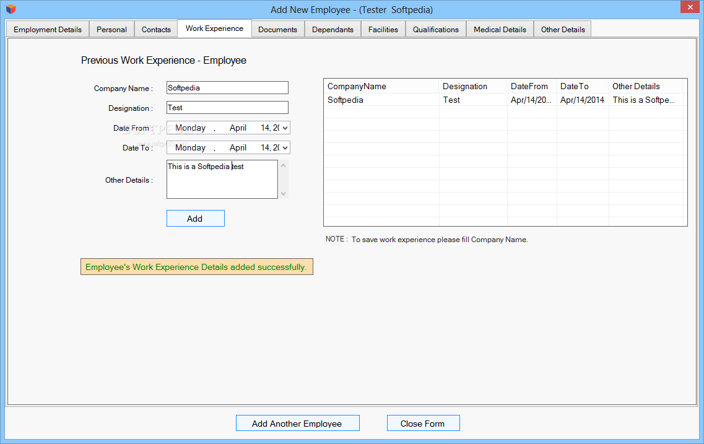Switch to the Dependants tab
This screenshot has height=444, width=704.
click(x=332, y=30)
